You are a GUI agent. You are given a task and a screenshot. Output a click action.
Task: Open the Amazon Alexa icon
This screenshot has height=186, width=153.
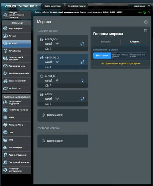(x=5, y=125)
